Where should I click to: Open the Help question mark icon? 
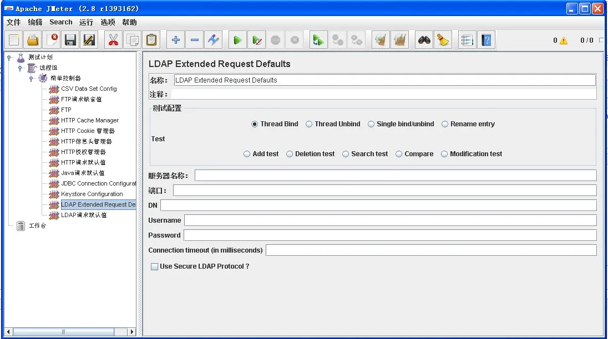coord(487,40)
